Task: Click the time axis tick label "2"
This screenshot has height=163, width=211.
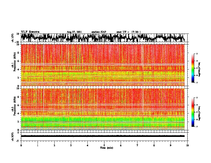Action: (x=54, y=145)
